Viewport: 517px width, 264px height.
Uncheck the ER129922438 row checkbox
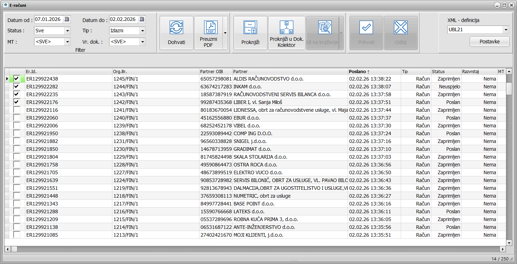click(x=17, y=79)
